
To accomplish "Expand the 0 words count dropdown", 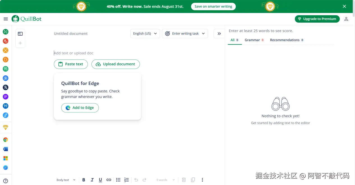I will point(166,180).
